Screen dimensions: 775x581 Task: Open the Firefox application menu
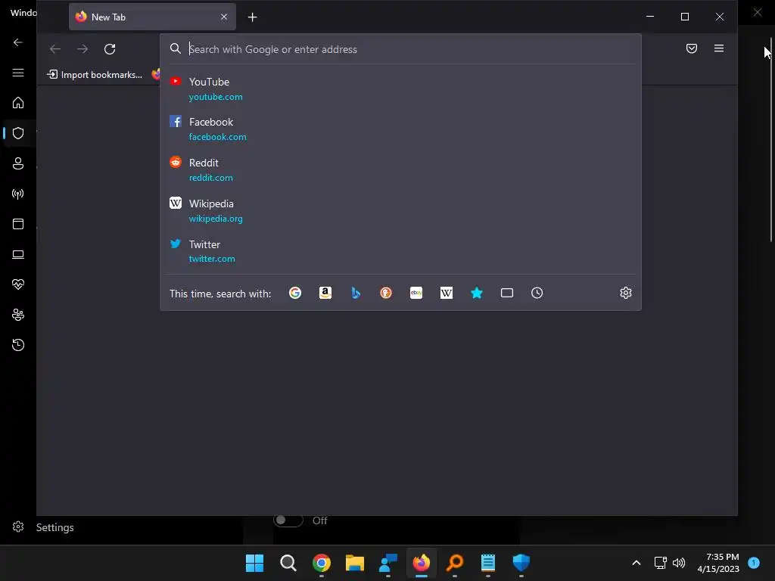click(x=719, y=48)
